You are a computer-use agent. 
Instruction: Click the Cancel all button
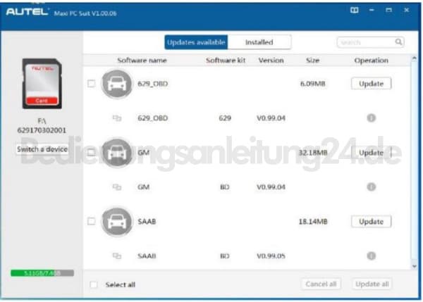click(321, 284)
